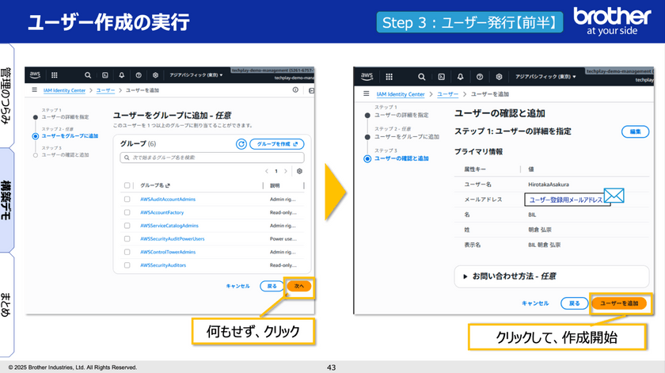The height and width of the screenshot is (373, 665).
Task: Open the アジアパシフィック (東京) region dropdown on left
Action: click(x=197, y=76)
